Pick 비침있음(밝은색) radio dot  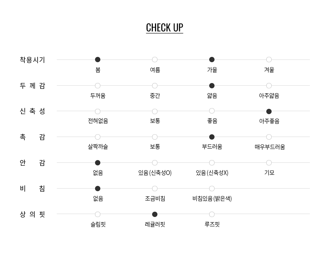[x=212, y=189]
